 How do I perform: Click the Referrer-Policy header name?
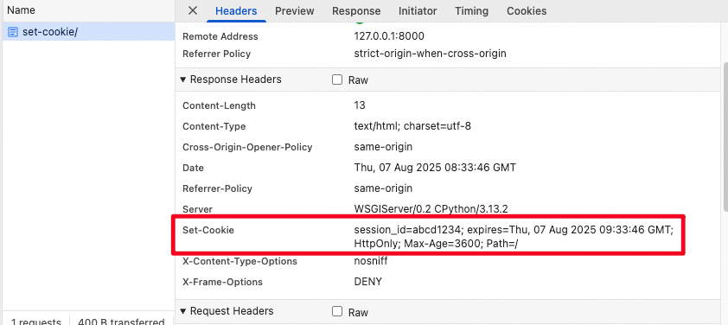click(x=217, y=188)
